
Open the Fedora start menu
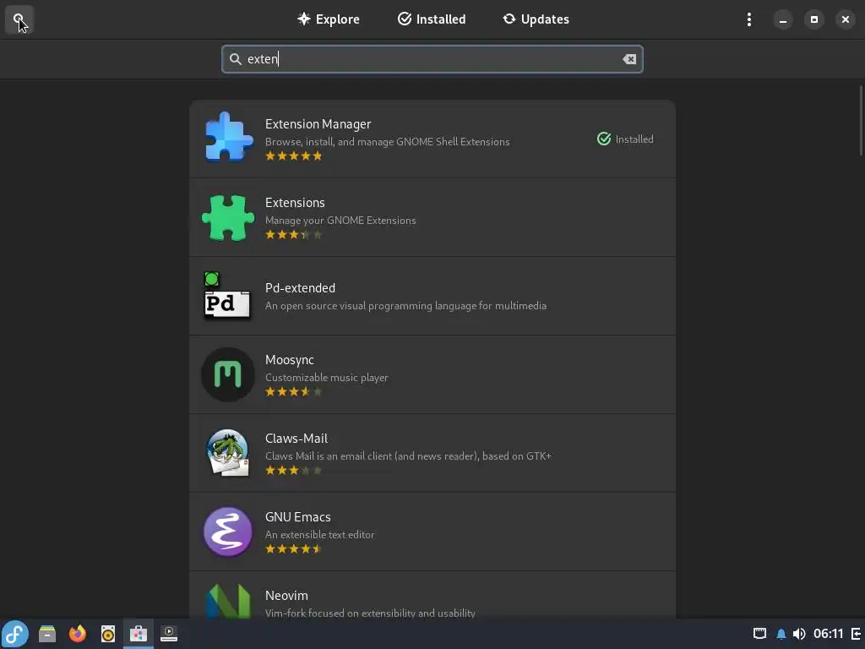(15, 634)
